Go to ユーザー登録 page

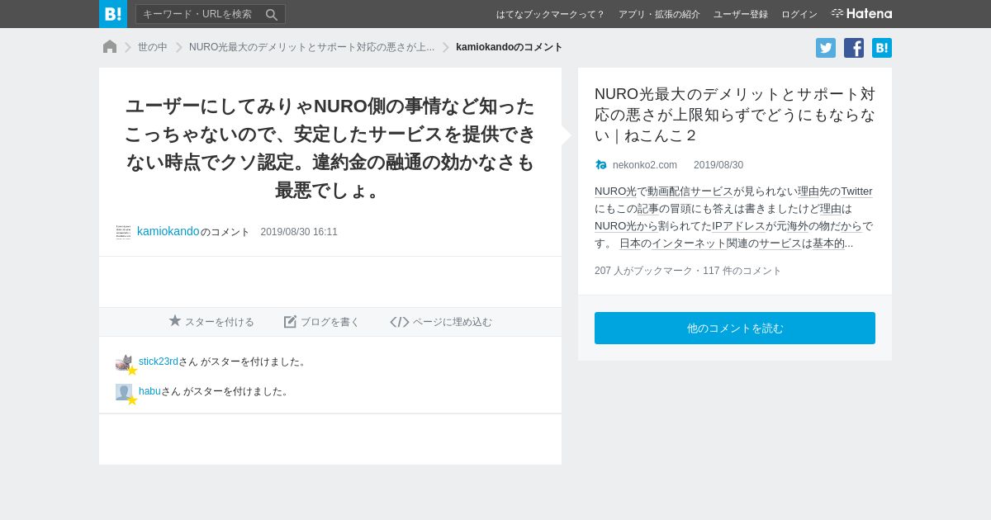(x=741, y=14)
